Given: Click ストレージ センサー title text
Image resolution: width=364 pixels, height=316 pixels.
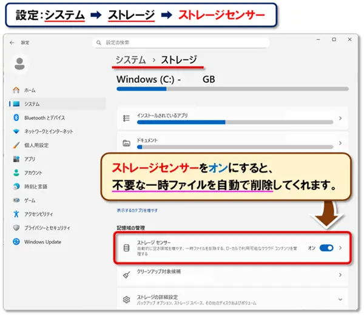Looking at the screenshot, I should point(153,243).
